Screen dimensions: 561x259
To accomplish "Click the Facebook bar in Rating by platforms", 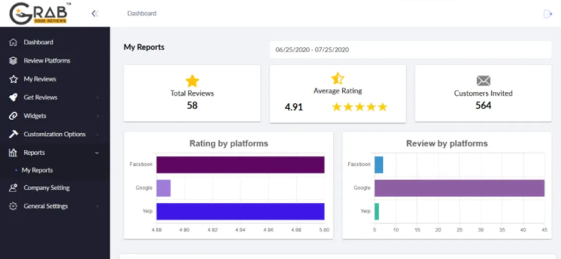I will tap(240, 165).
